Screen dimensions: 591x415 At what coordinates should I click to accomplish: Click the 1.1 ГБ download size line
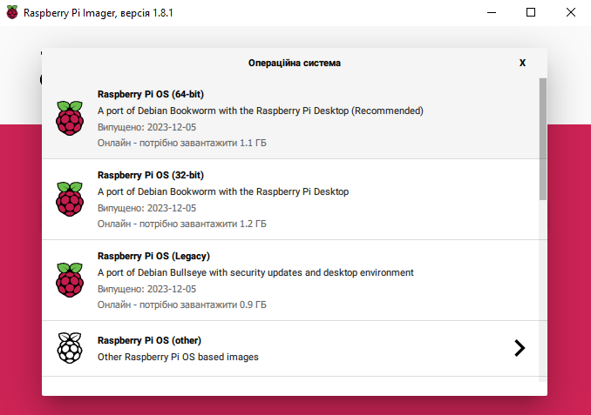181,143
